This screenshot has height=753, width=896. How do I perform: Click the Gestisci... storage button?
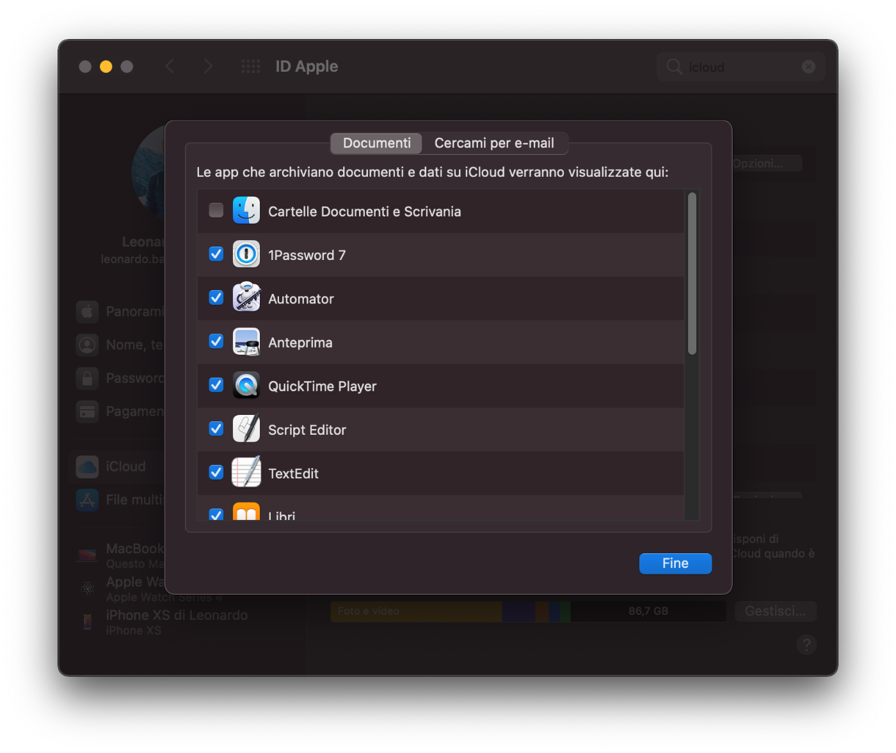(775, 611)
